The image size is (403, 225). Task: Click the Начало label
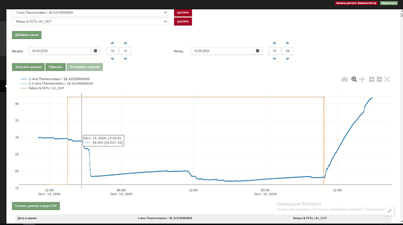coord(18,51)
